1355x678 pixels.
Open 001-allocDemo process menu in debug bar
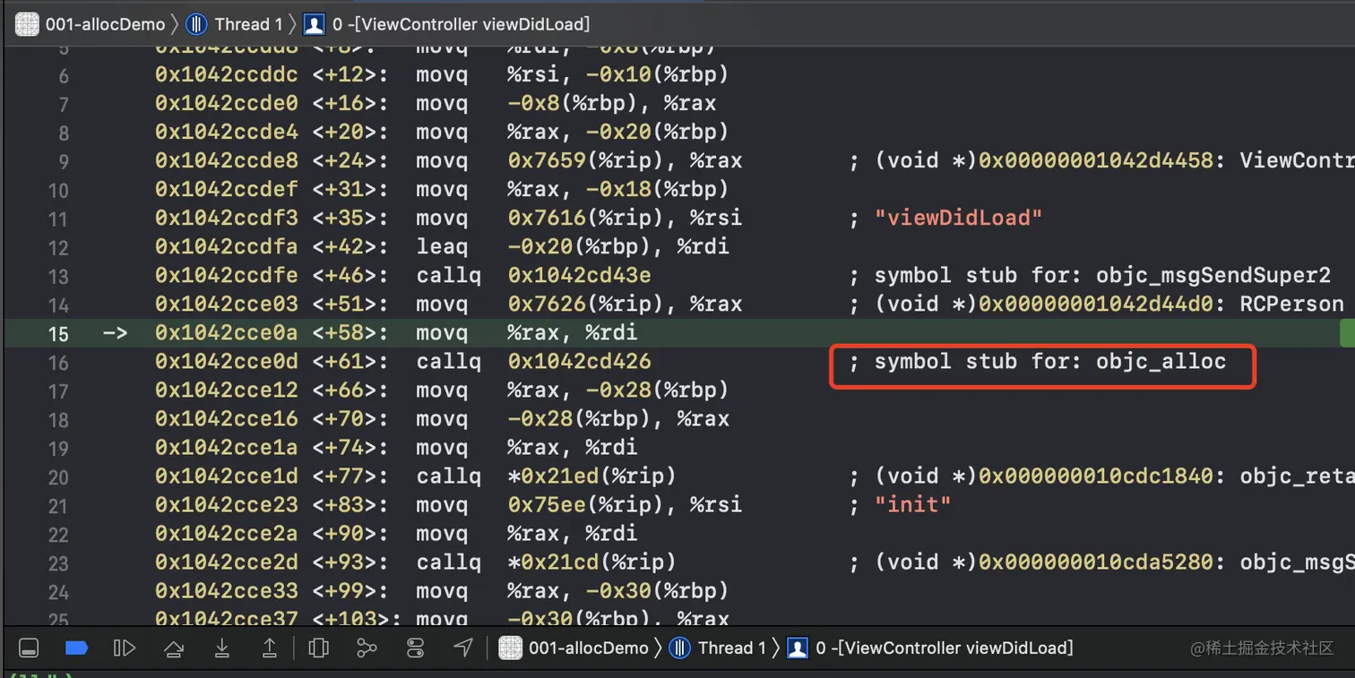point(574,648)
